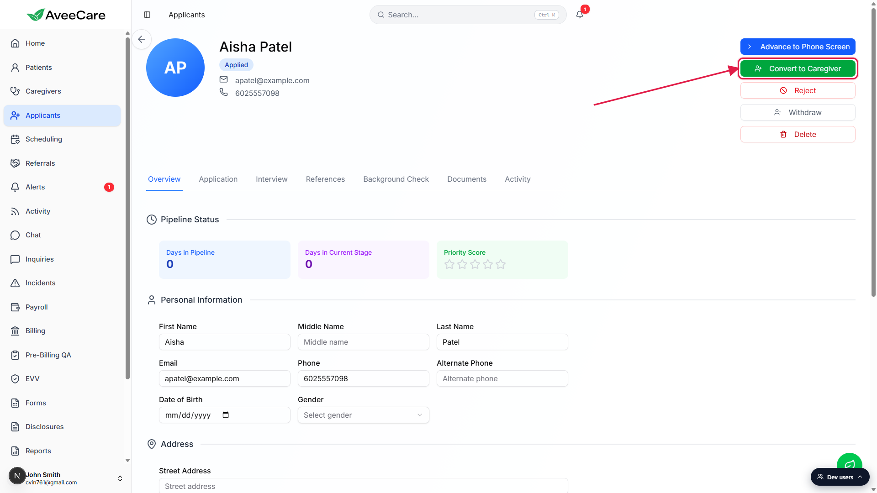Open the Select gender dropdown
The width and height of the screenshot is (877, 493).
(364, 415)
